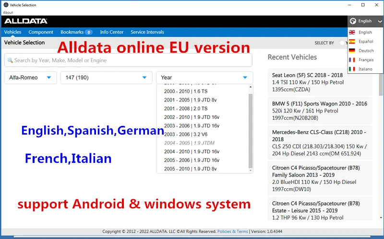This screenshot has width=384, height=239.
Task: Select the radio button next to SELECT BY
Action: click(x=342, y=43)
